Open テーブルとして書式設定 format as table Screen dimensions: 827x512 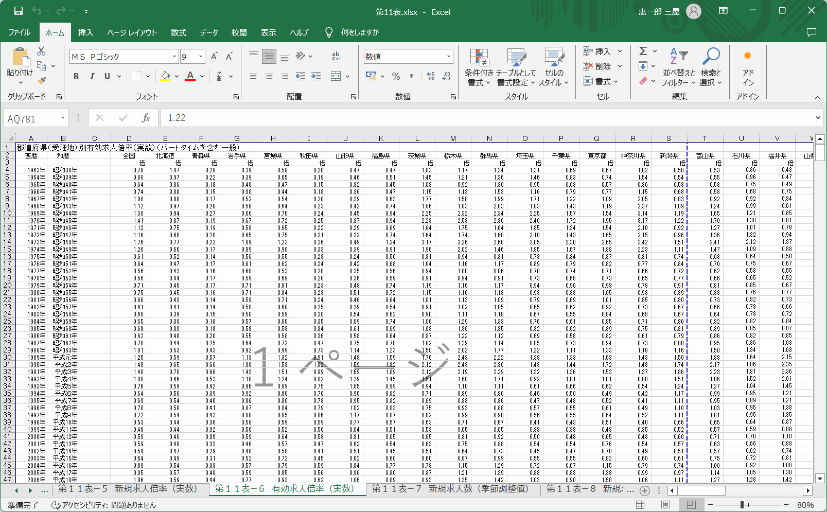click(x=516, y=67)
